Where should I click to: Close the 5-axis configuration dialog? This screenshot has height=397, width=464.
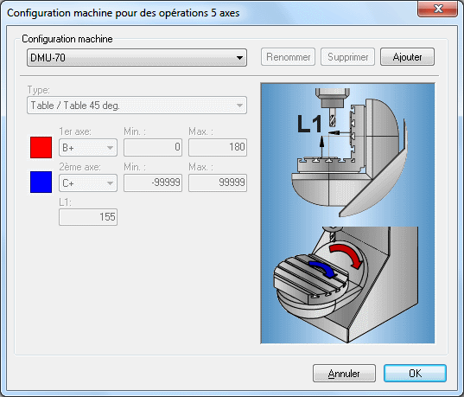(437, 9)
